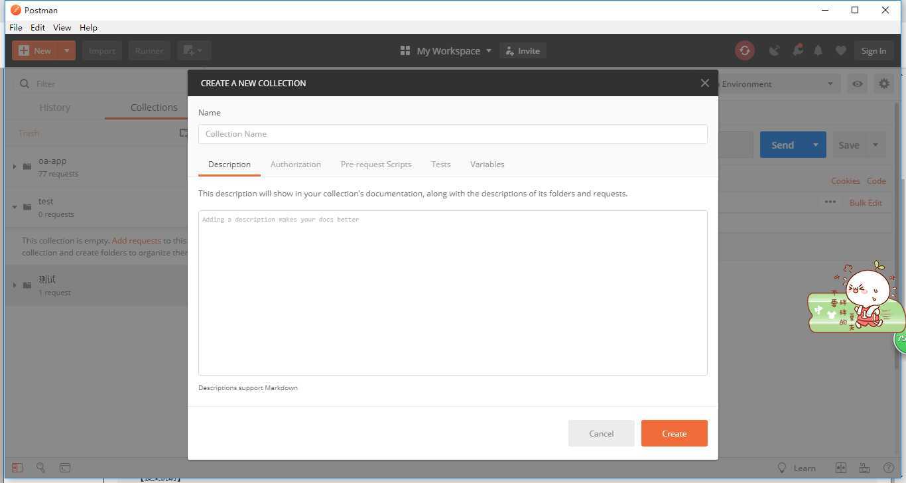Image resolution: width=906 pixels, height=483 pixels.
Task: Open the File menu
Action: click(16, 27)
